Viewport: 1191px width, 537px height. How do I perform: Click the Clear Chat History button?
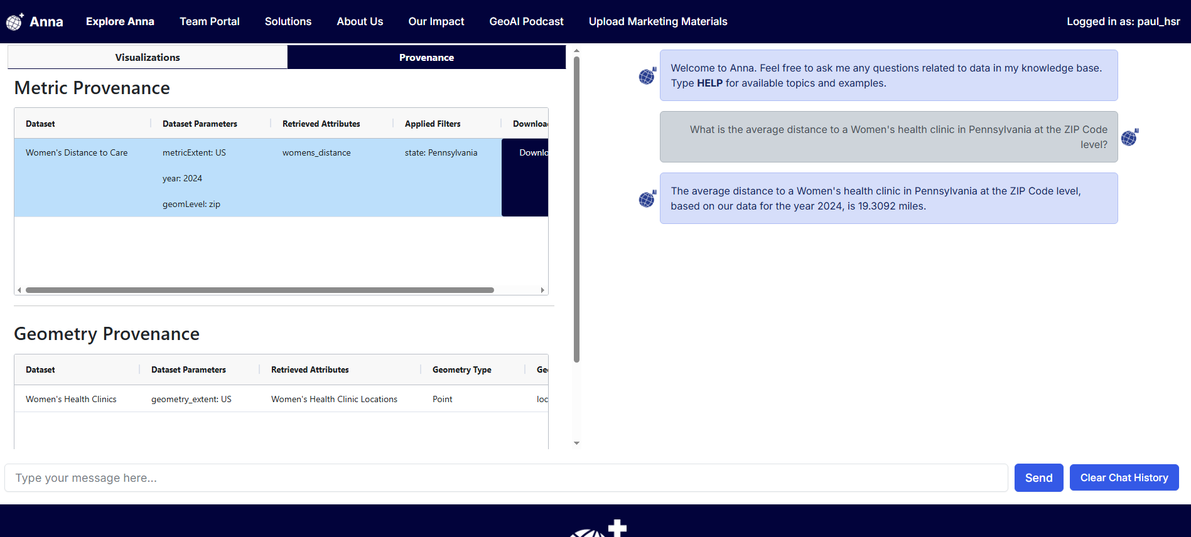[x=1124, y=477]
